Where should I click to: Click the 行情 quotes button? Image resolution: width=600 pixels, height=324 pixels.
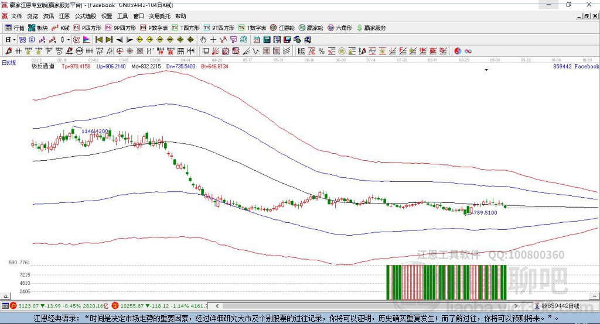[x=14, y=28]
